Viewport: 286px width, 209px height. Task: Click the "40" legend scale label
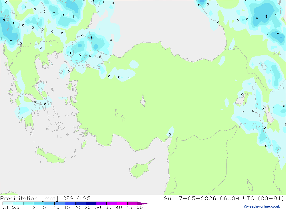pyautogui.click(x=119, y=207)
